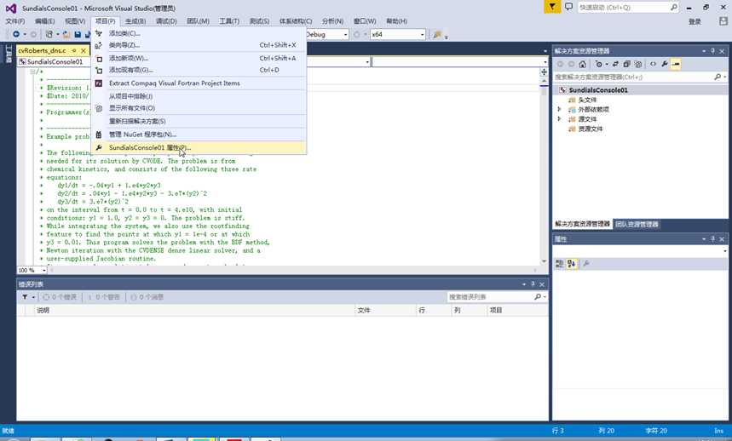Toggle the highlighted Preview Selected Items icon

(676, 65)
